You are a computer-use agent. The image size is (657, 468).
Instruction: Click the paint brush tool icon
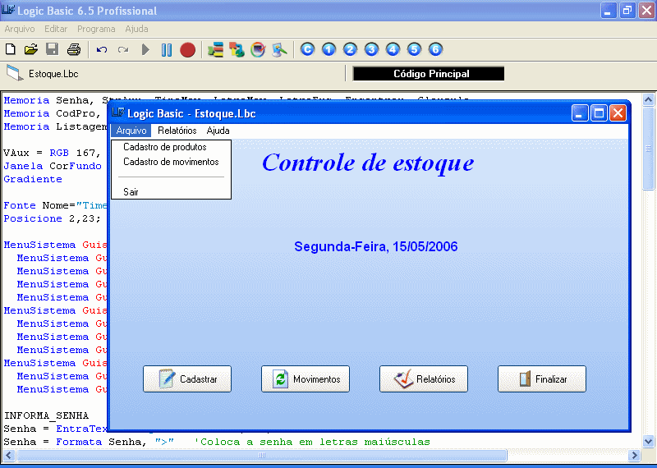279,50
